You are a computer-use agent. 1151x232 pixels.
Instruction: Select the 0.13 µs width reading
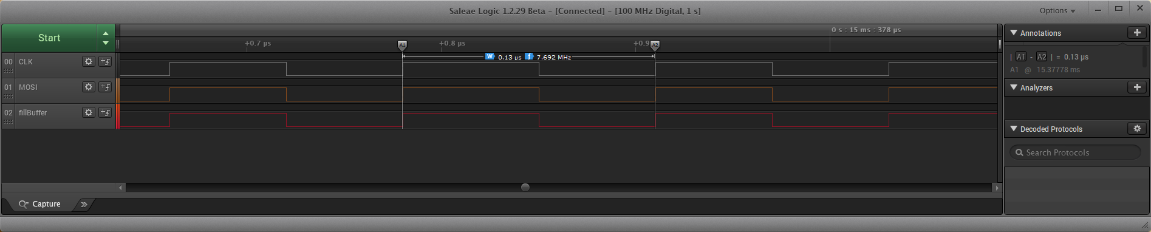(x=510, y=57)
